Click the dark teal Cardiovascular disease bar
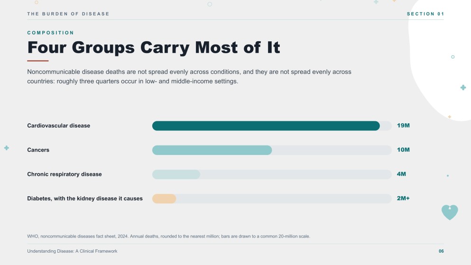Image resolution: width=471 pixels, height=265 pixels. click(266, 126)
